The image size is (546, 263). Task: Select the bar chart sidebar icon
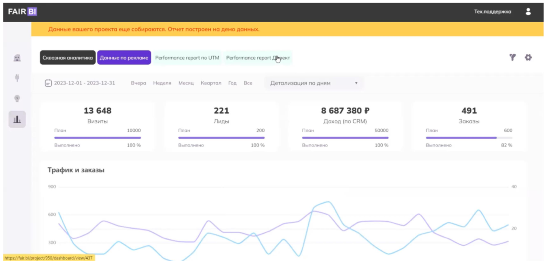pyautogui.click(x=17, y=119)
